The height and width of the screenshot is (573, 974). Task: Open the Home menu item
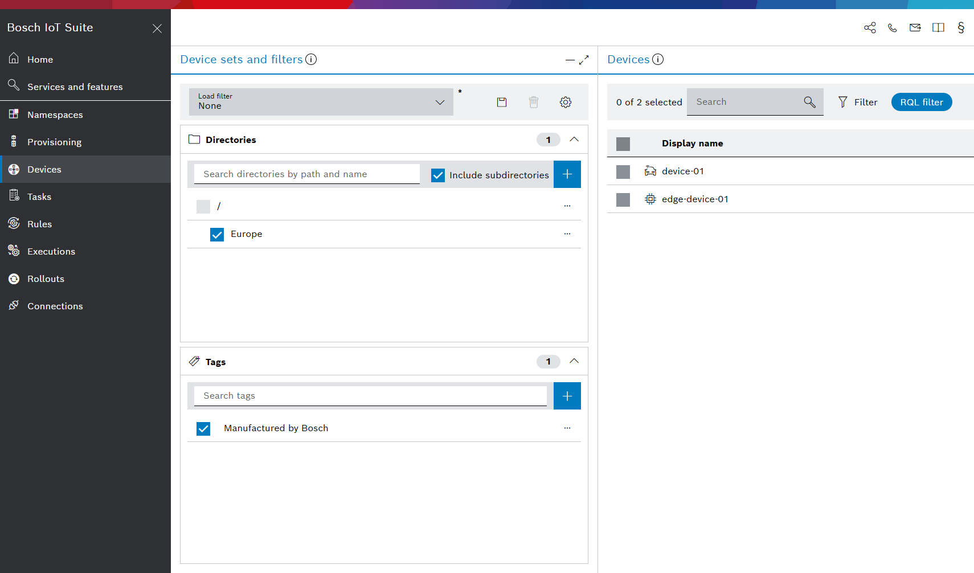pyautogui.click(x=85, y=59)
